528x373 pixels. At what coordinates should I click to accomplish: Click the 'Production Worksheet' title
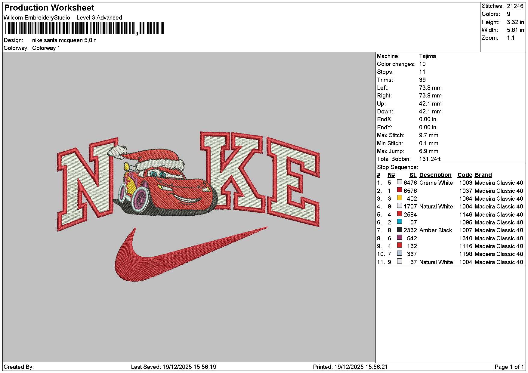(49, 8)
